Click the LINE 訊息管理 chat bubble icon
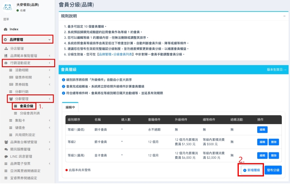Image resolution: width=290 pixels, height=184 pixels. 6,156
